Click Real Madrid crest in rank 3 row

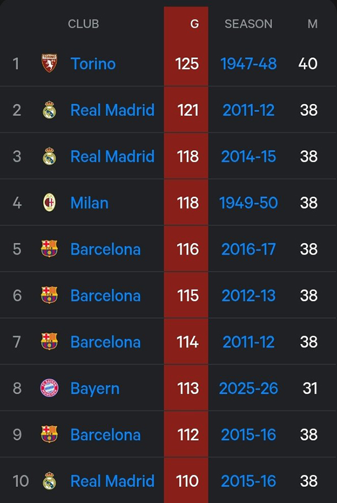tap(49, 156)
